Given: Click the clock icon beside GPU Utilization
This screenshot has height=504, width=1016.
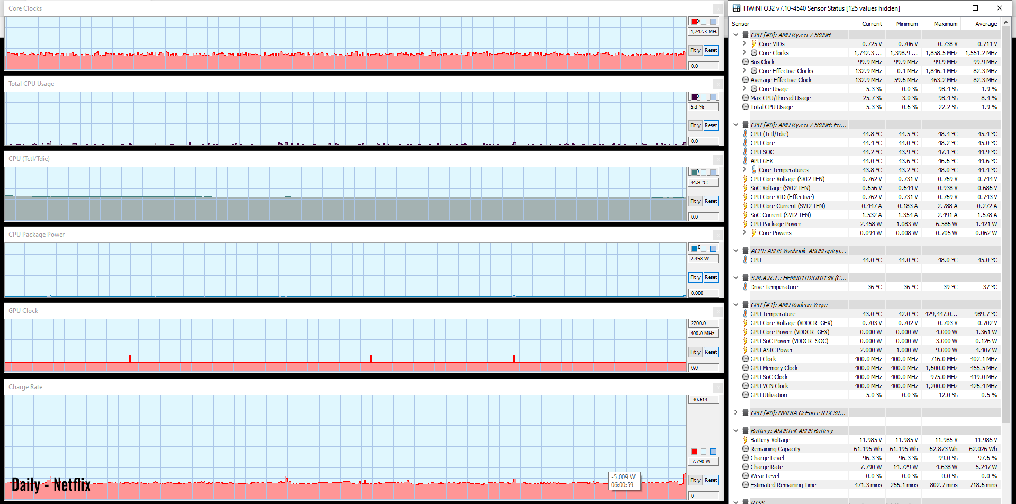Looking at the screenshot, I should (746, 395).
